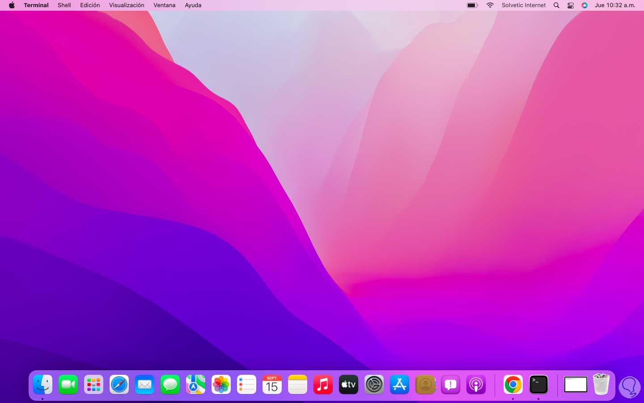Open Spotlight search magnifier
This screenshot has height=403, width=644.
556,5
